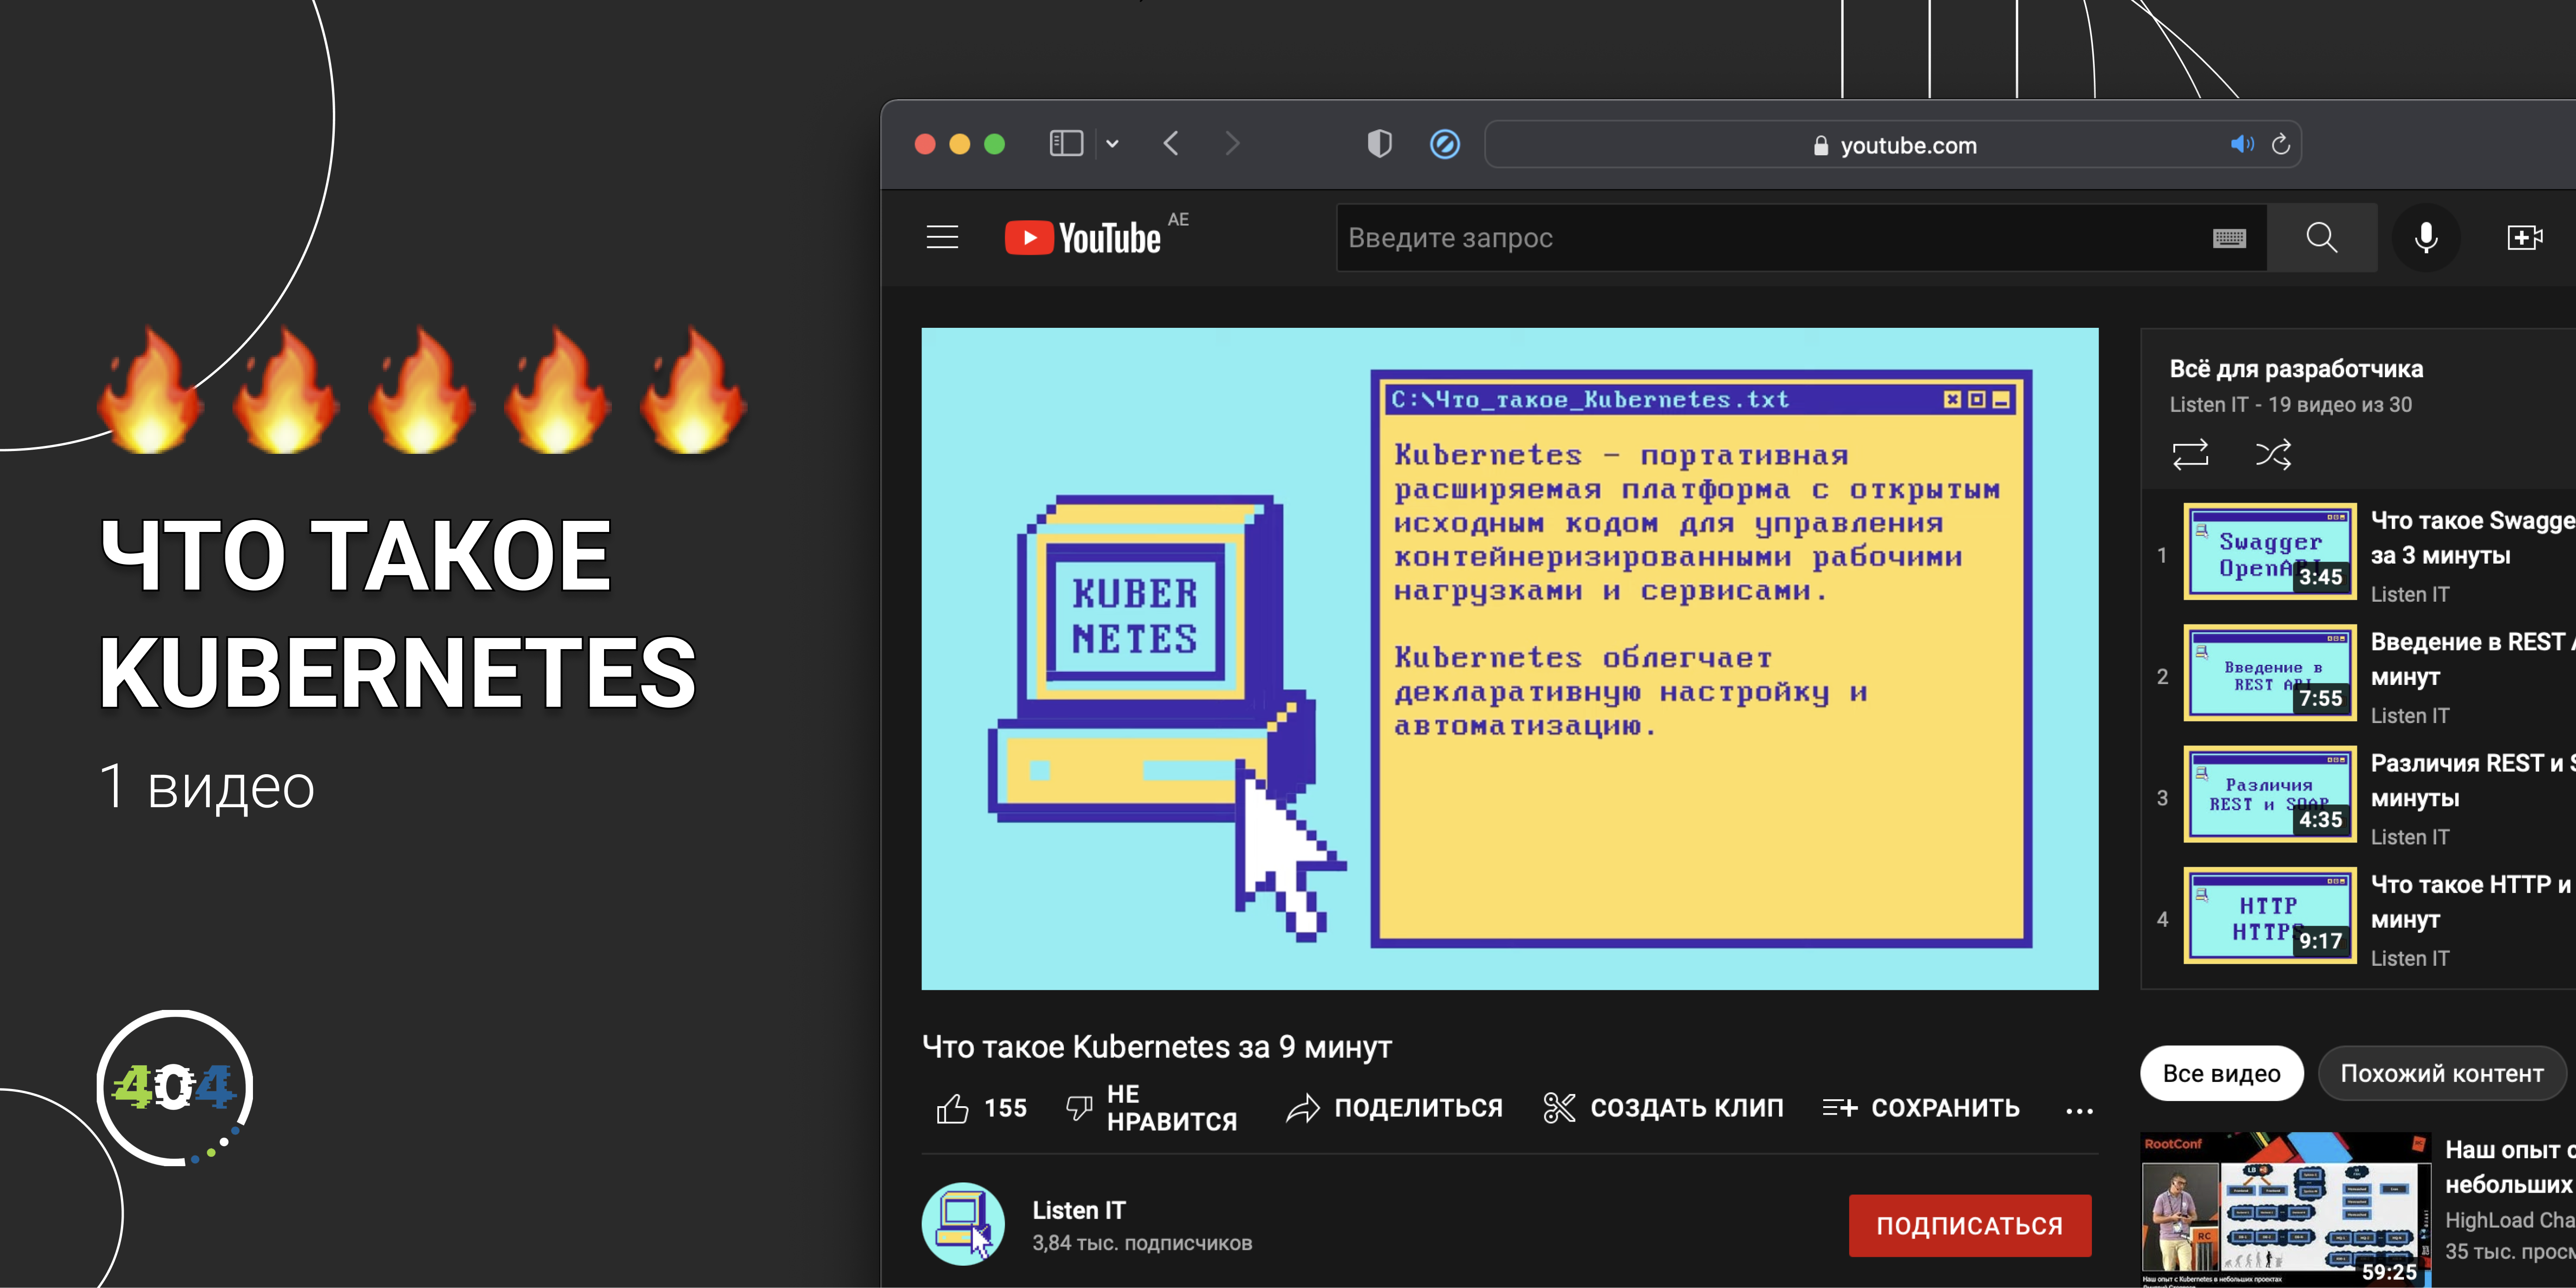Viewport: 2576px width, 1288px height.
Task: Open the YouTube hamburger guide menu
Action: (x=942, y=237)
